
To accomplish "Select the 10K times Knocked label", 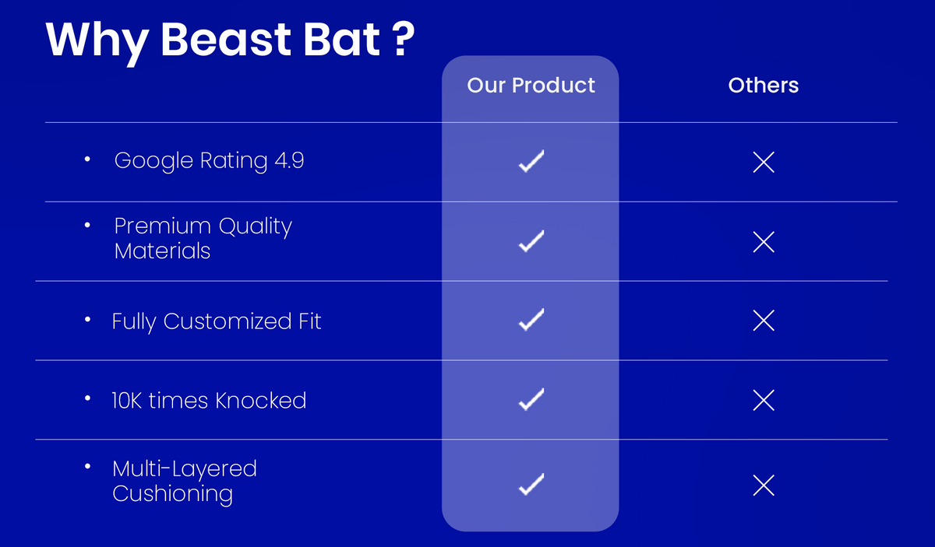I will (209, 401).
